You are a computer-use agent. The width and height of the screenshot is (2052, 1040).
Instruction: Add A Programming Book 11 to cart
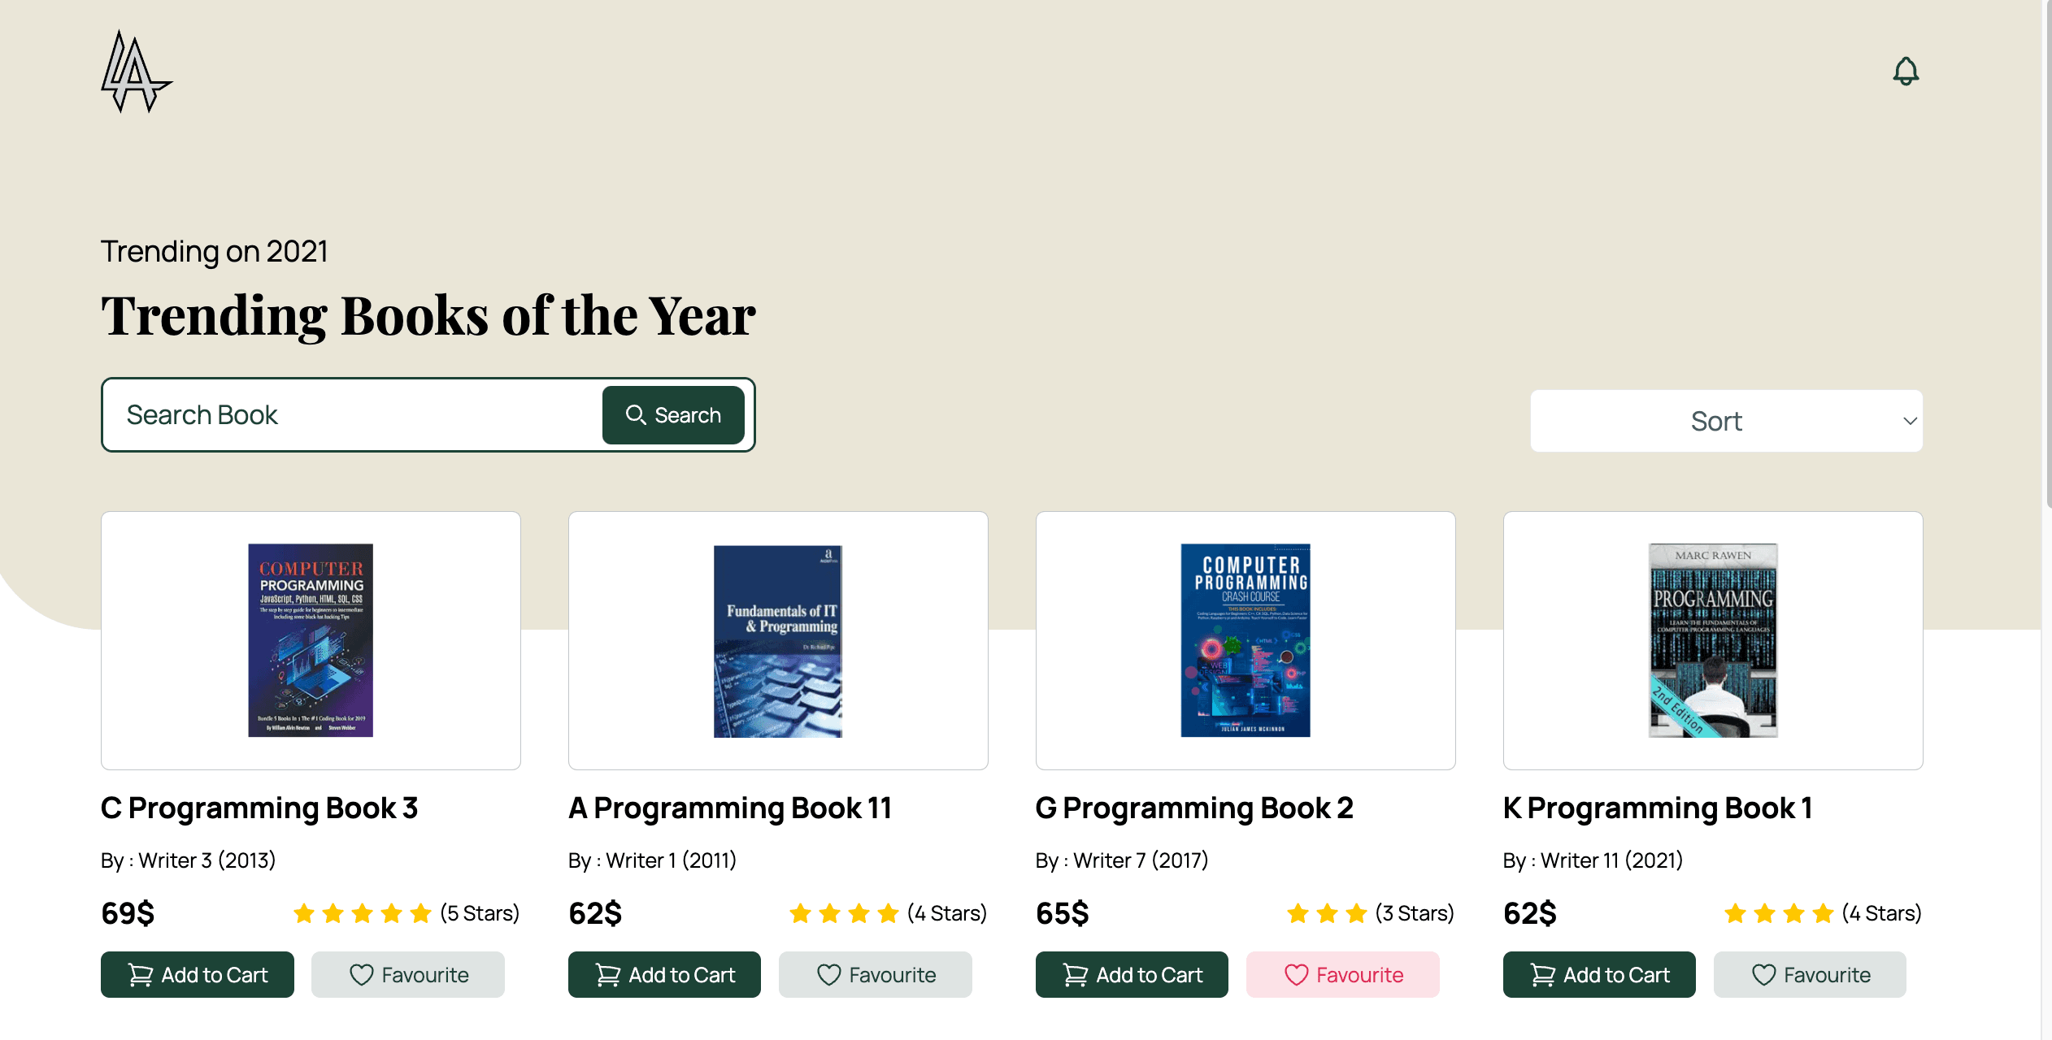664,974
